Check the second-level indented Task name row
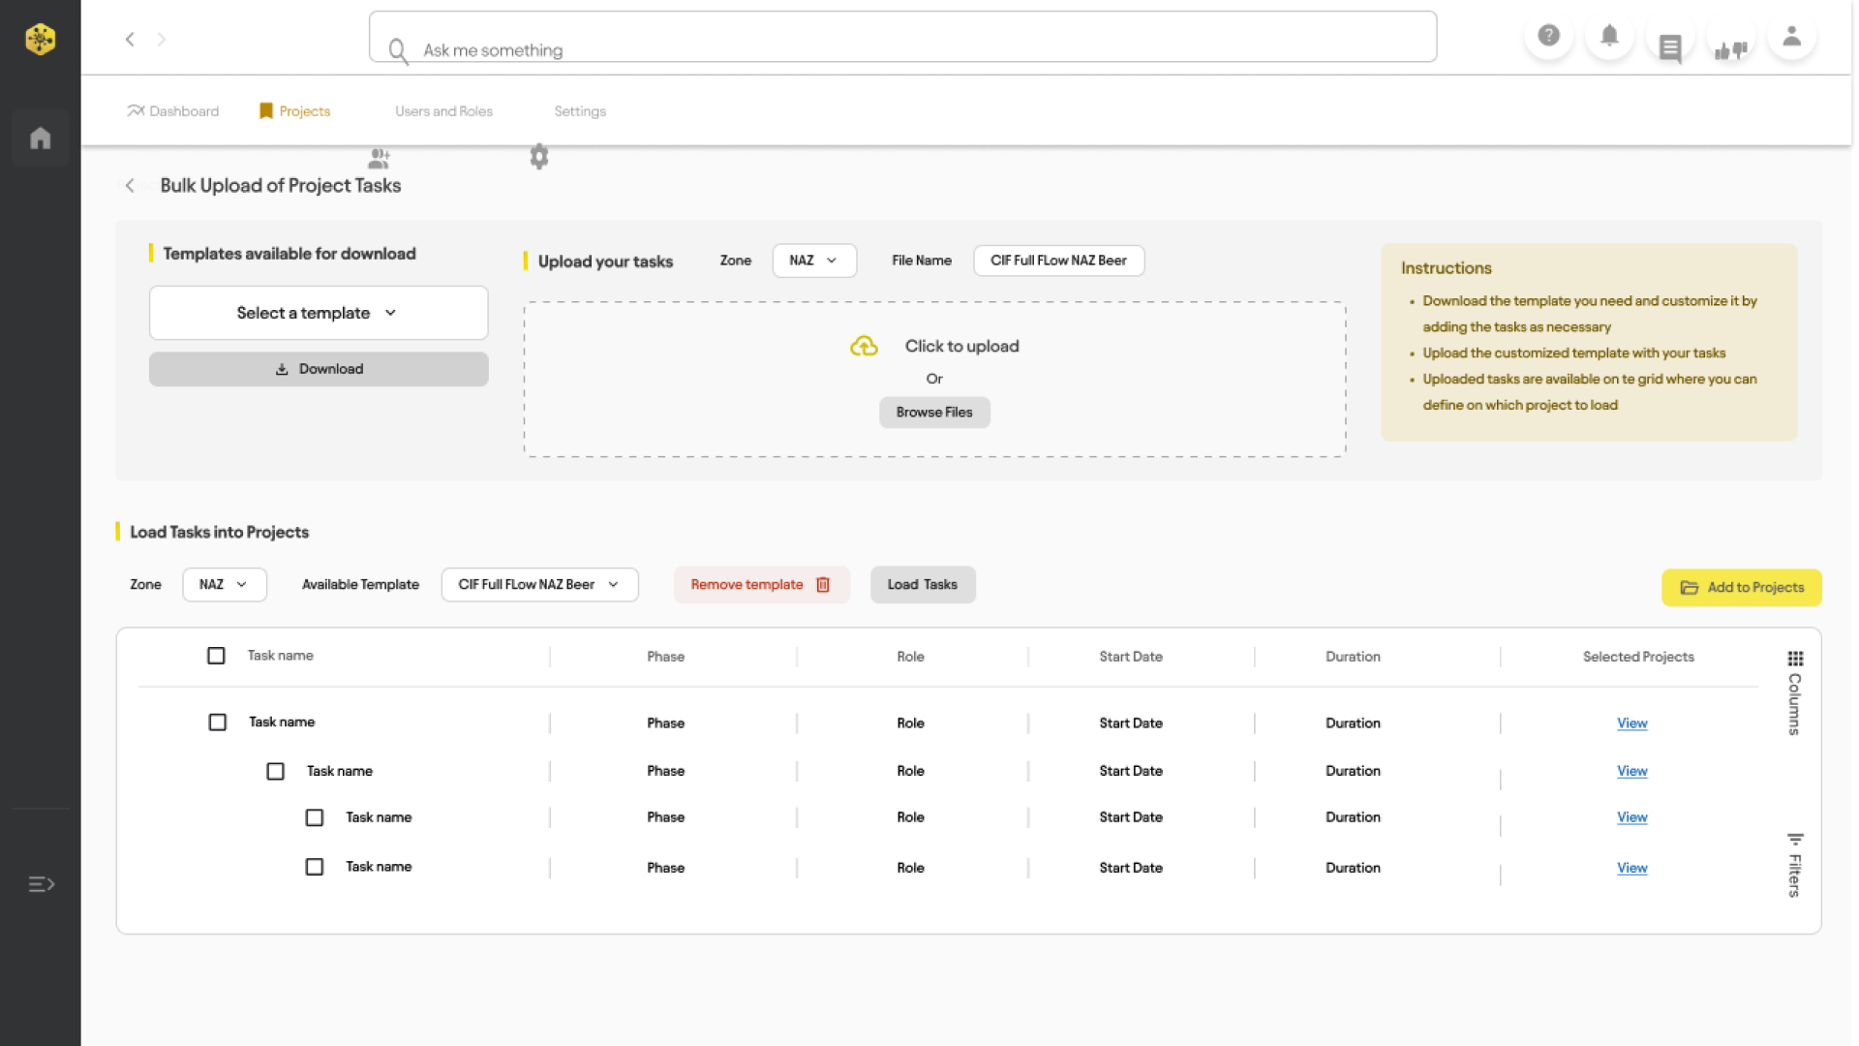Screen dimensions: 1859x1046 [x=276, y=771]
